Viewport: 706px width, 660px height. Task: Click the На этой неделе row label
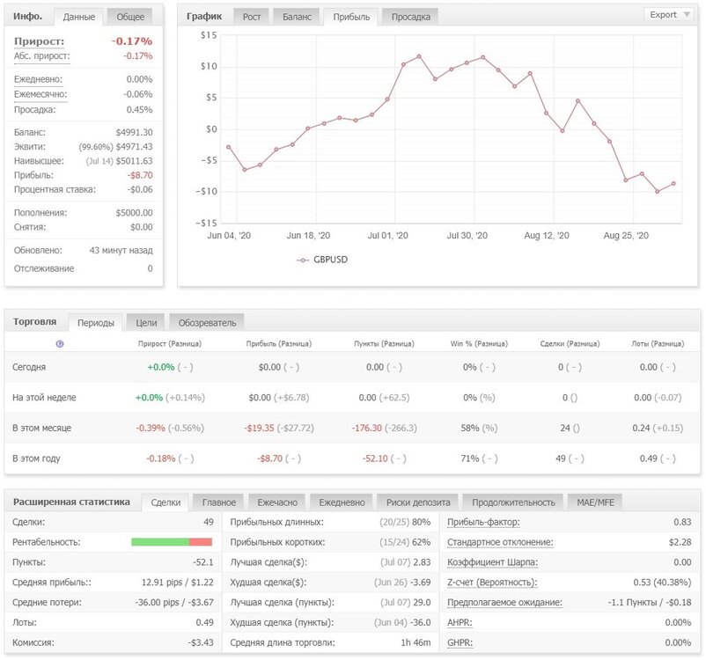click(x=44, y=398)
